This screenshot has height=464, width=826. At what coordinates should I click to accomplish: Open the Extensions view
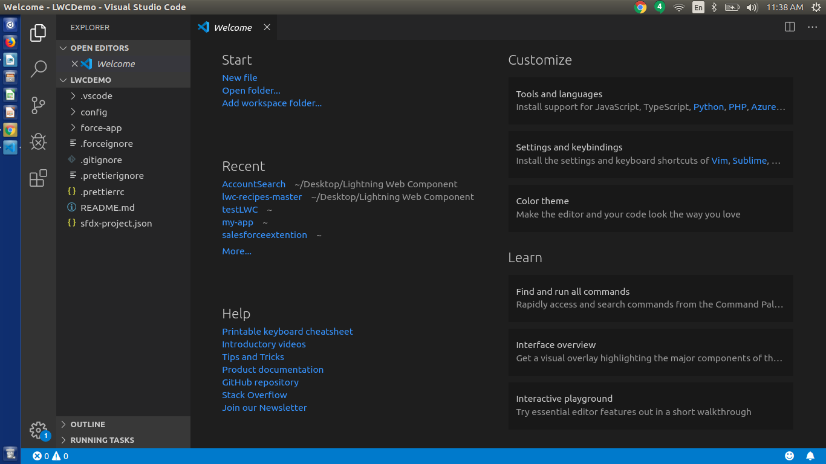pos(38,178)
